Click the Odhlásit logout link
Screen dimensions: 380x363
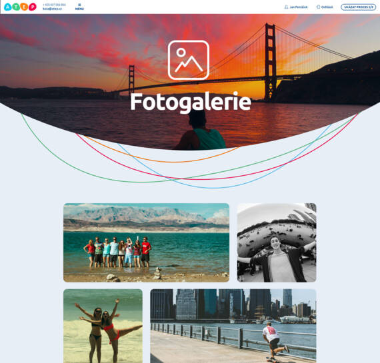(327, 7)
